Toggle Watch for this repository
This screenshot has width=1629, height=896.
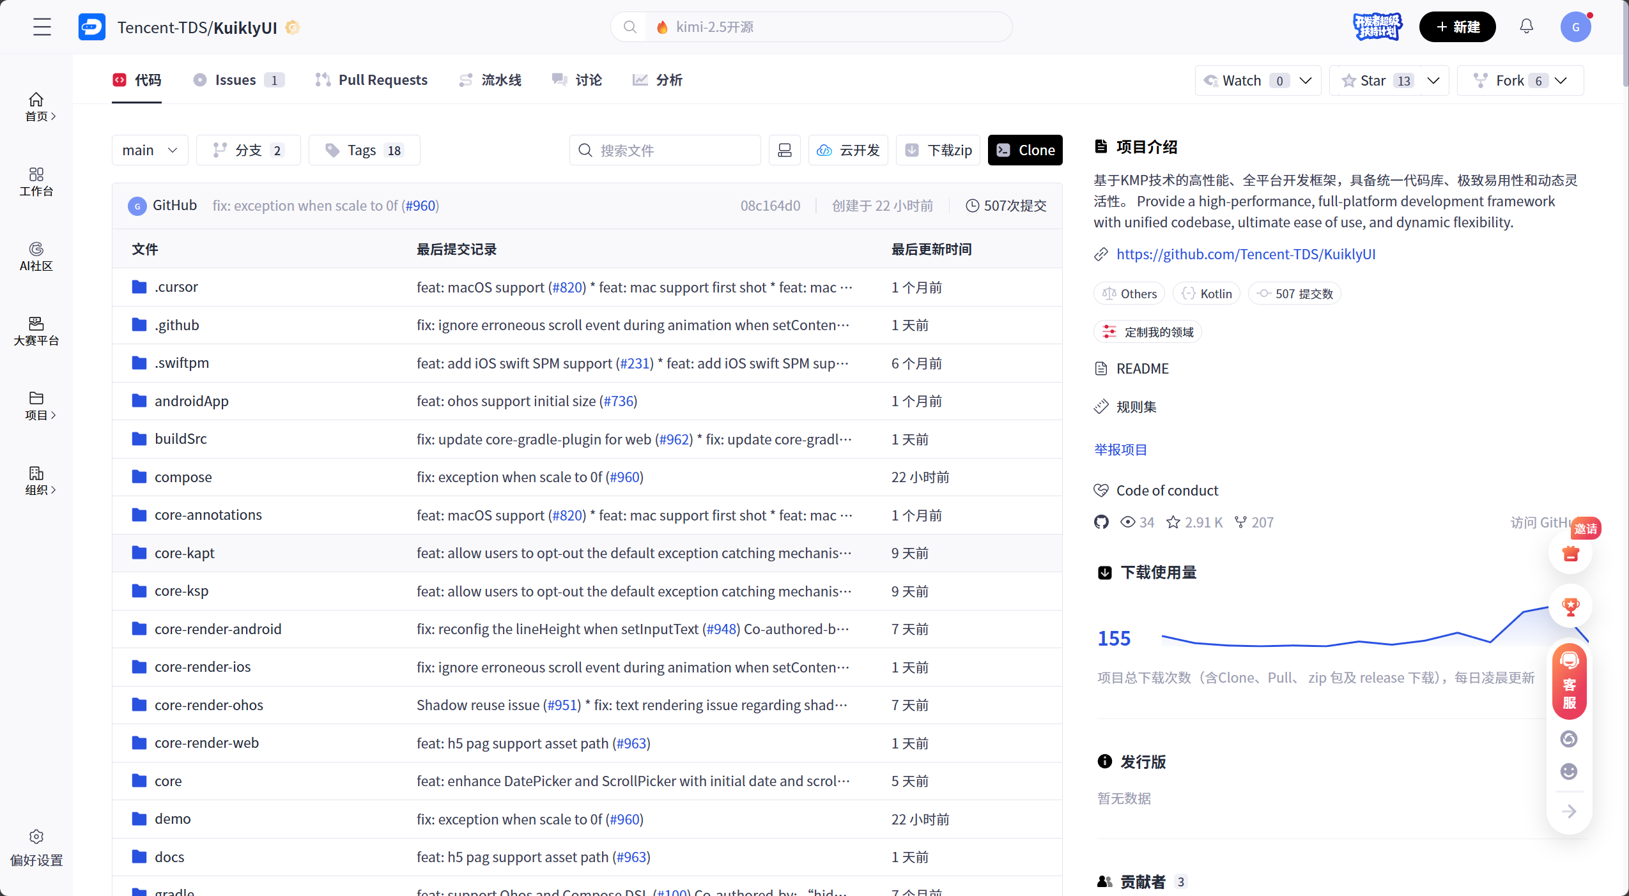click(1241, 80)
